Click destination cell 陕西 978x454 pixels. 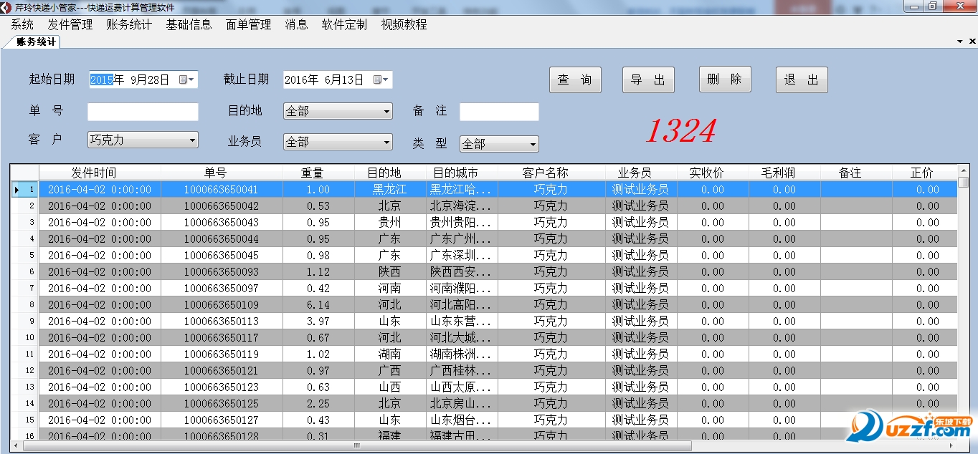[x=390, y=272]
